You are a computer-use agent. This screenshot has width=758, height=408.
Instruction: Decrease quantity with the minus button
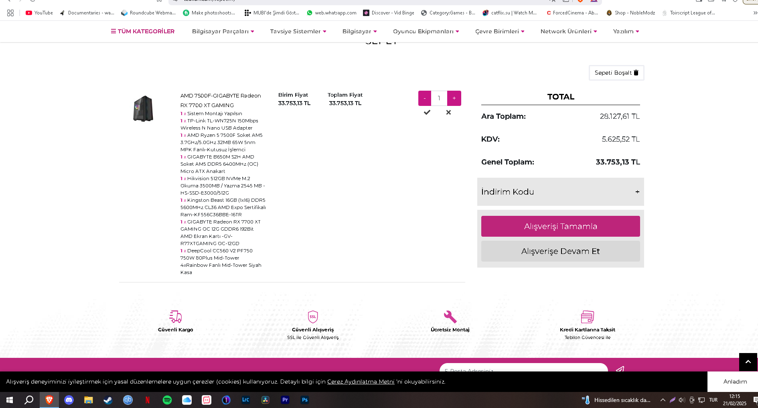coord(425,98)
